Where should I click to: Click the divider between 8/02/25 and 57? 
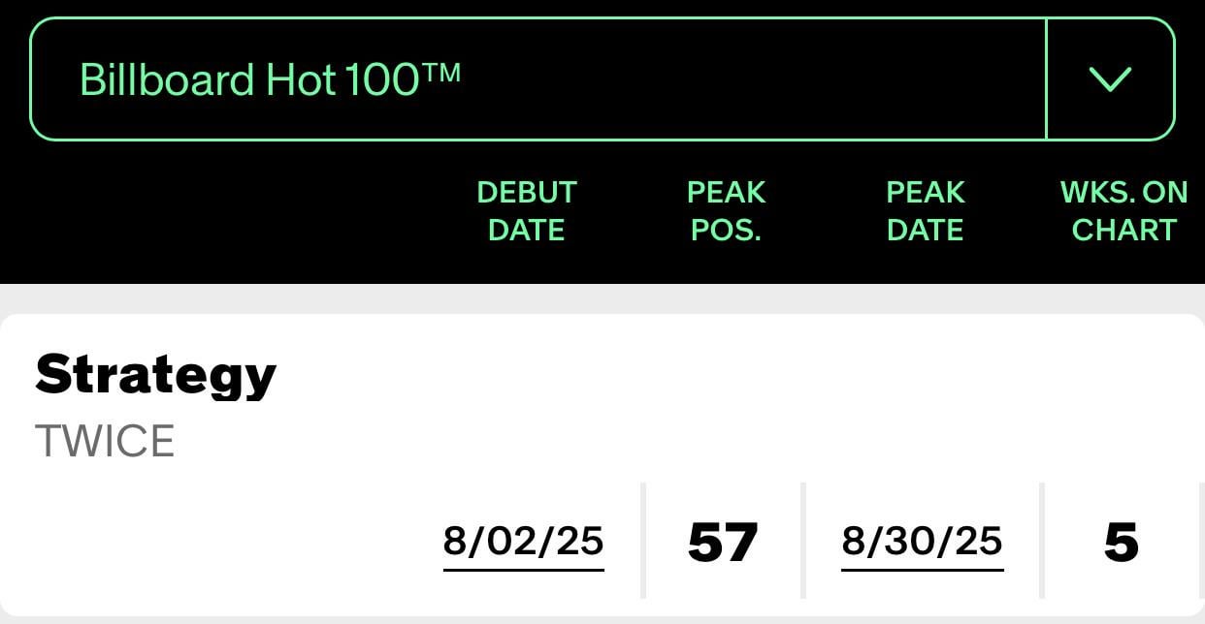pyautogui.click(x=643, y=540)
